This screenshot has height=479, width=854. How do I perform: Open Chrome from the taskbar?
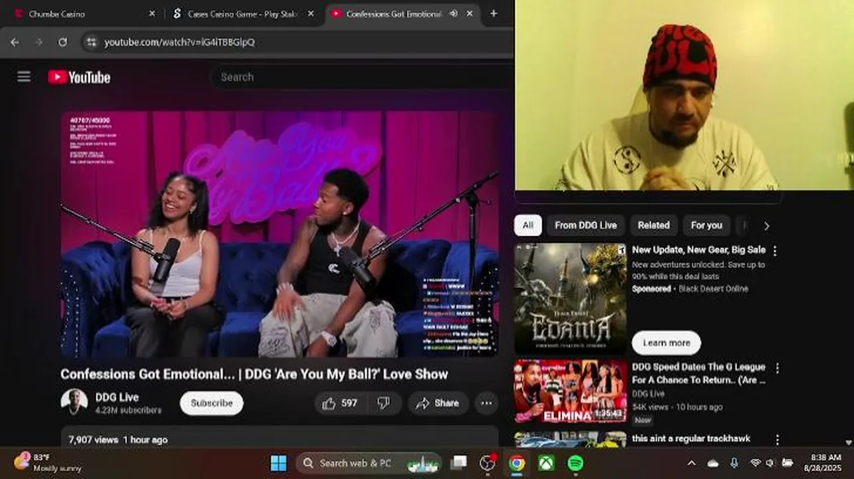point(517,463)
